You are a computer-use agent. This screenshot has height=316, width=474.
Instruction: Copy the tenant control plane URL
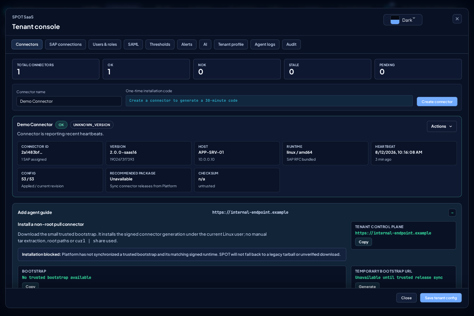pyautogui.click(x=363, y=242)
